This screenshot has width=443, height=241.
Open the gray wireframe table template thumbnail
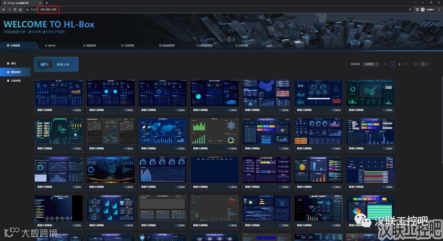click(163, 208)
